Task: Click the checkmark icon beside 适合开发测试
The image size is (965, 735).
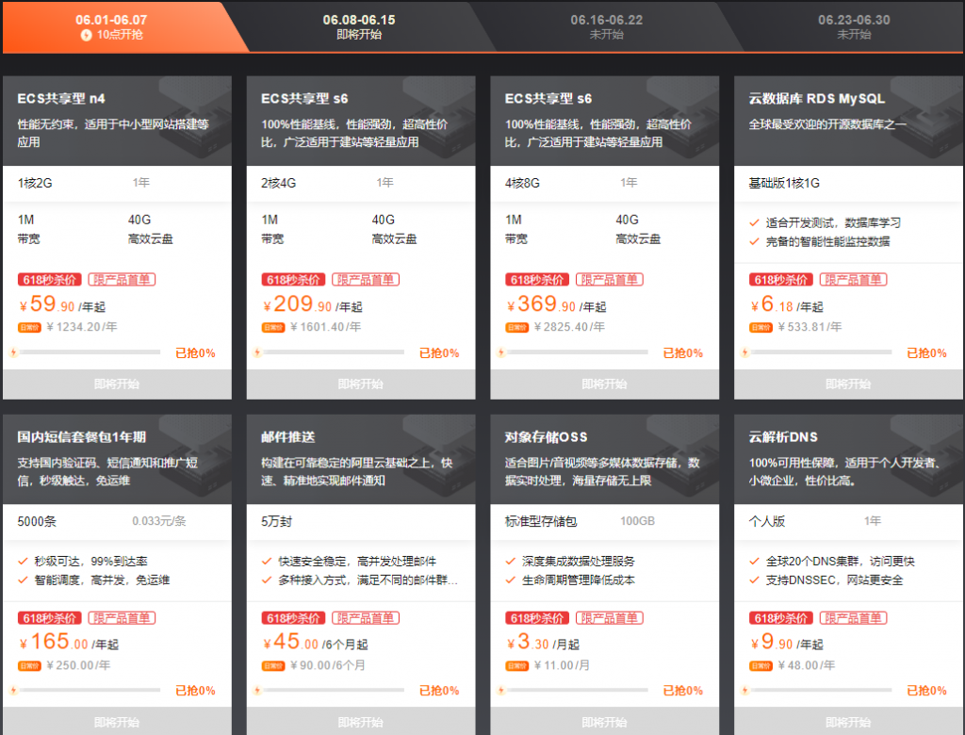Action: 754,223
